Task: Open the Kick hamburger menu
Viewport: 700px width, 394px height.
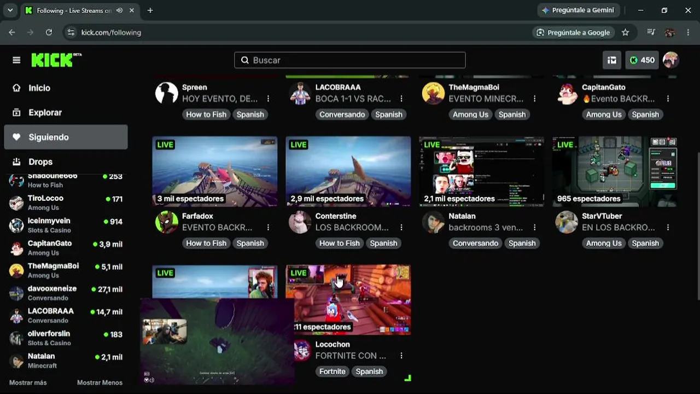Action: 16,60
